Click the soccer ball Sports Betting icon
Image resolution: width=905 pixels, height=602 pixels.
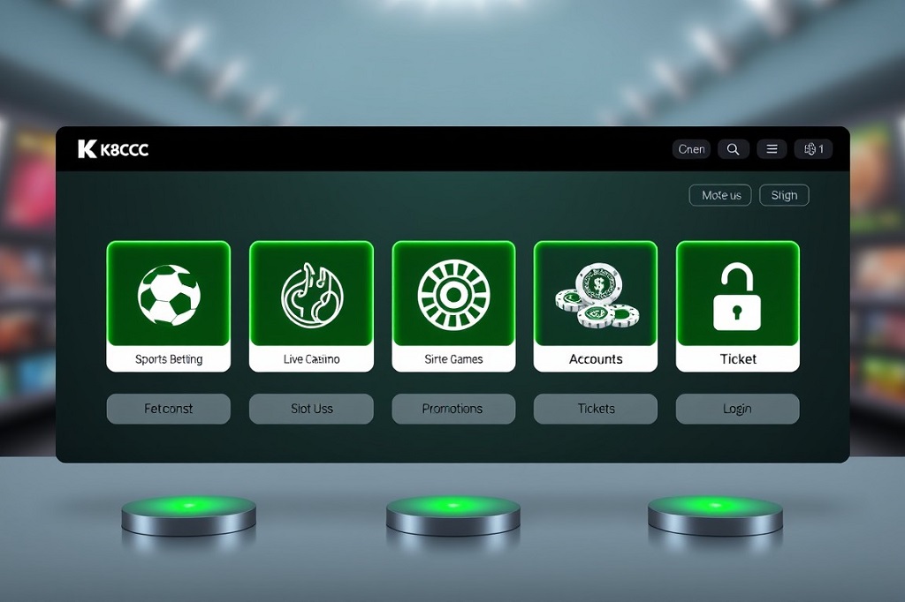(x=169, y=295)
